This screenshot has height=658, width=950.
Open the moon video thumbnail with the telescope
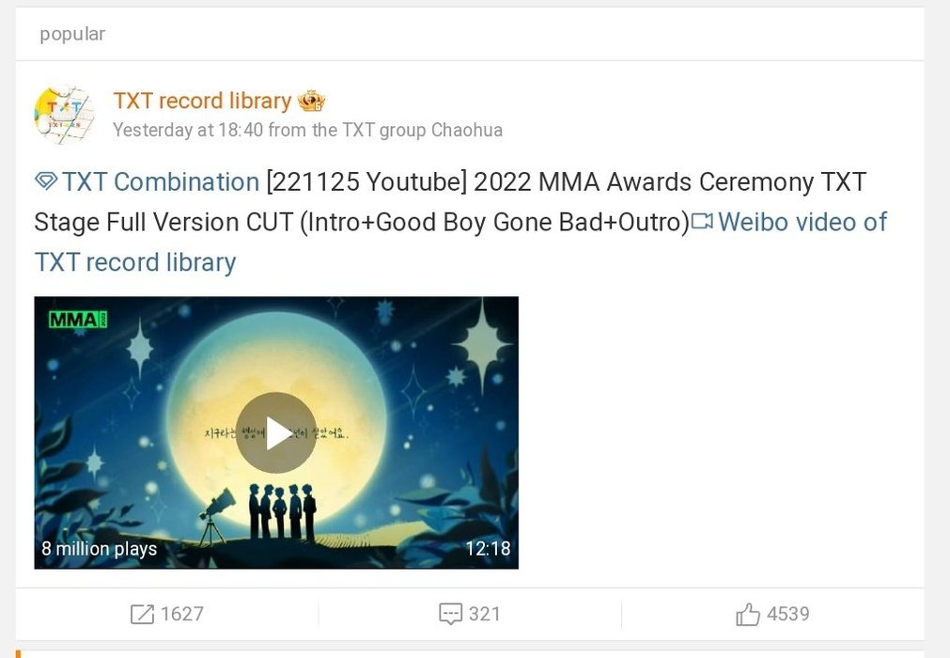(x=276, y=432)
